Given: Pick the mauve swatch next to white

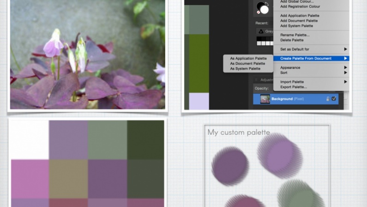Looking at the screenshot, I should pos(68,140).
